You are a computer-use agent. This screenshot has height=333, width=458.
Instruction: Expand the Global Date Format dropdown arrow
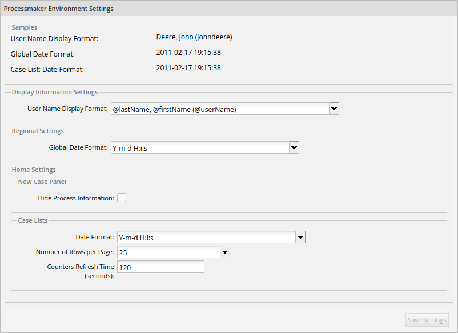click(294, 147)
